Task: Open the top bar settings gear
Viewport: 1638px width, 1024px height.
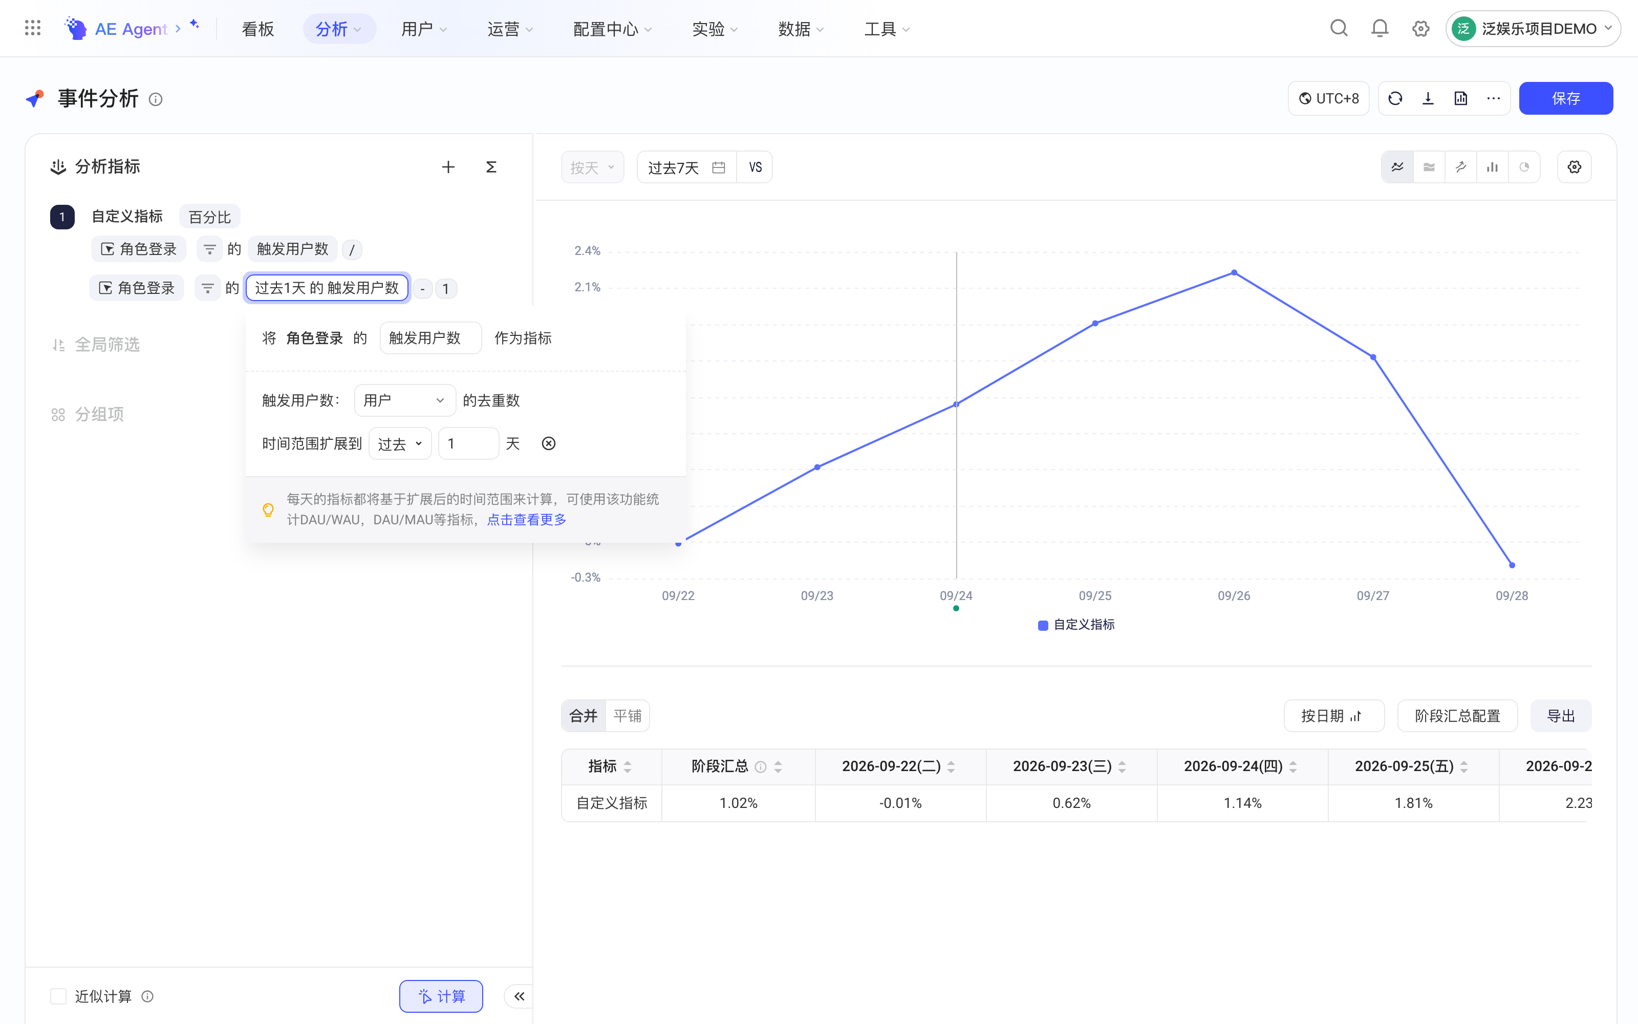Action: (x=1420, y=29)
